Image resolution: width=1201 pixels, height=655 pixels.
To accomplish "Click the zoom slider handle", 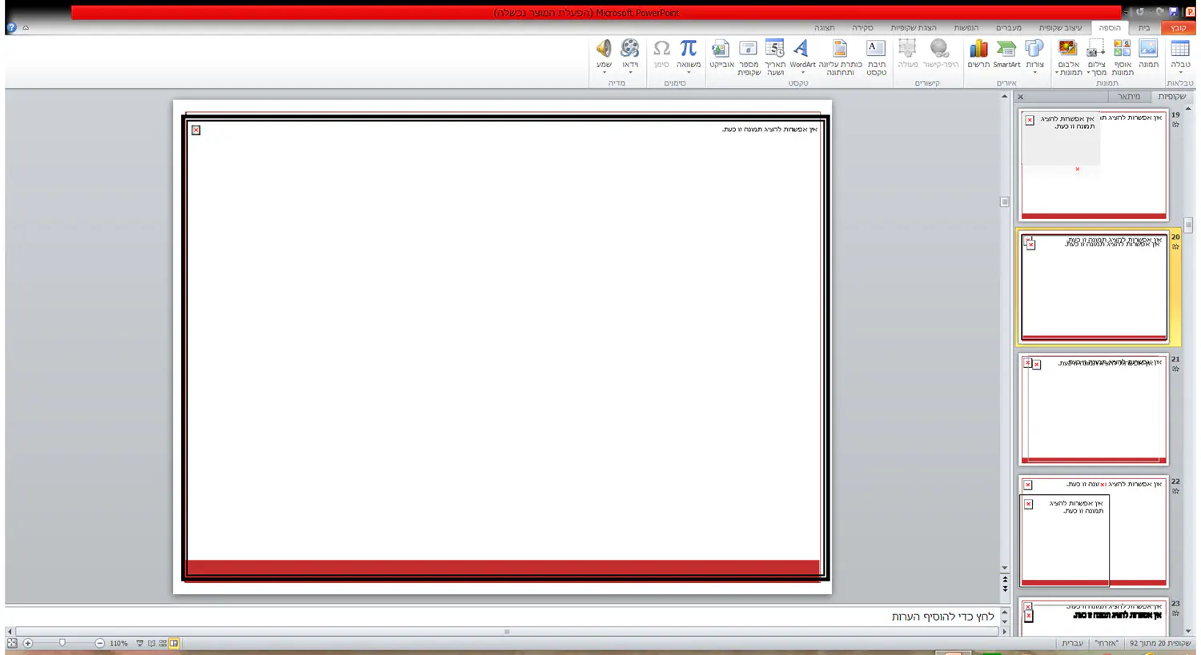I will point(62,643).
